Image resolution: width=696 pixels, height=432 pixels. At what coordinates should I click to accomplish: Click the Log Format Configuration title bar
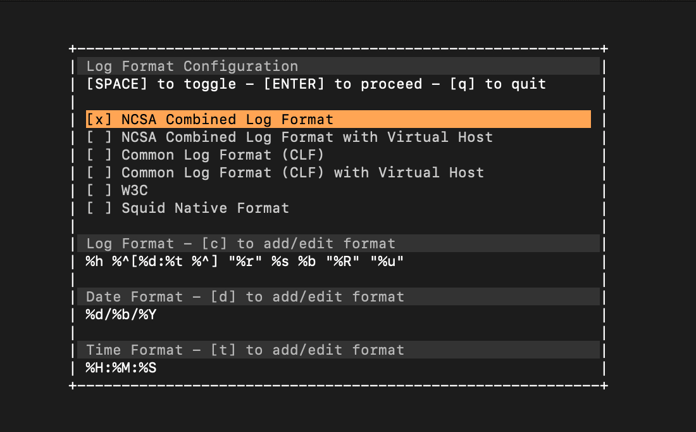[x=339, y=66]
